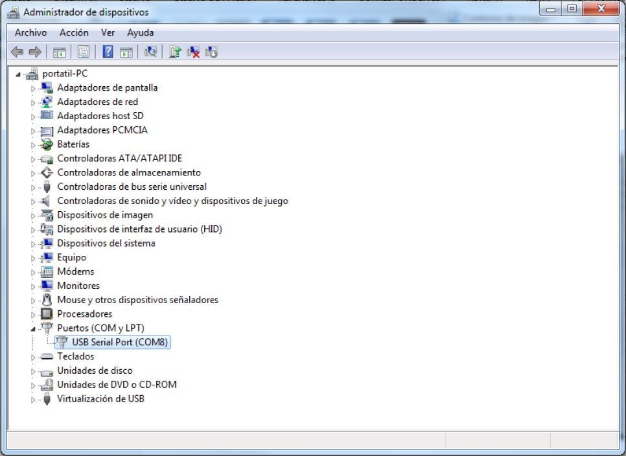The image size is (626, 456).
Task: Expand Adaptadores de red node
Action: 33,102
